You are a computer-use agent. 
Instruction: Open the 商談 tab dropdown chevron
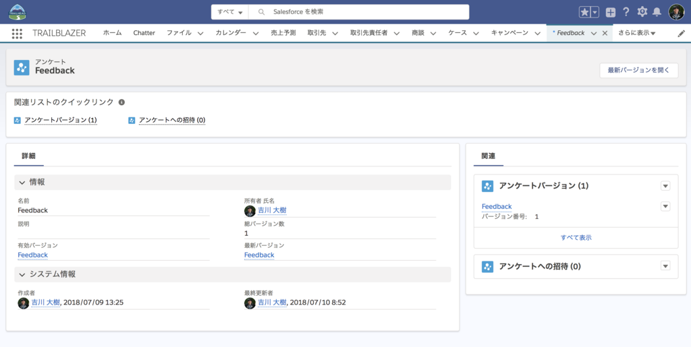433,34
